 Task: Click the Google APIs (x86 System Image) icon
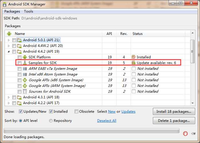click(25, 80)
